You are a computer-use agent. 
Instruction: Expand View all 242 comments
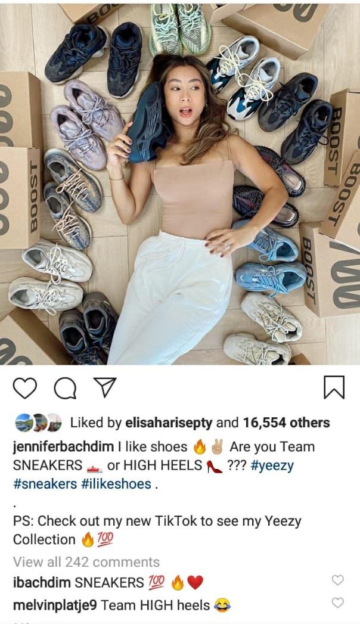click(86, 562)
